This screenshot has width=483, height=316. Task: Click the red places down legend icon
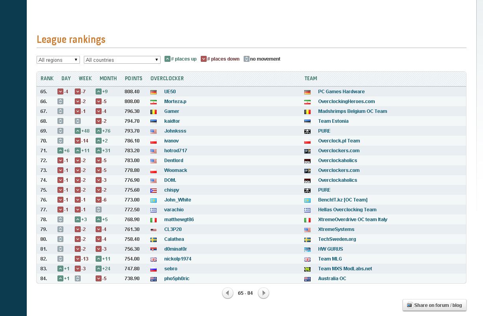point(204,59)
